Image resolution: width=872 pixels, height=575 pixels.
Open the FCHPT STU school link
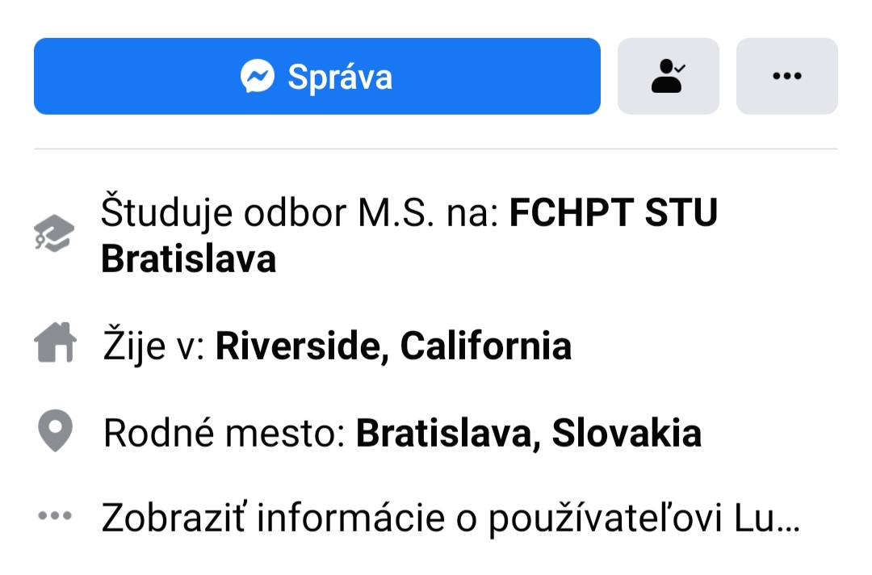tap(613, 214)
